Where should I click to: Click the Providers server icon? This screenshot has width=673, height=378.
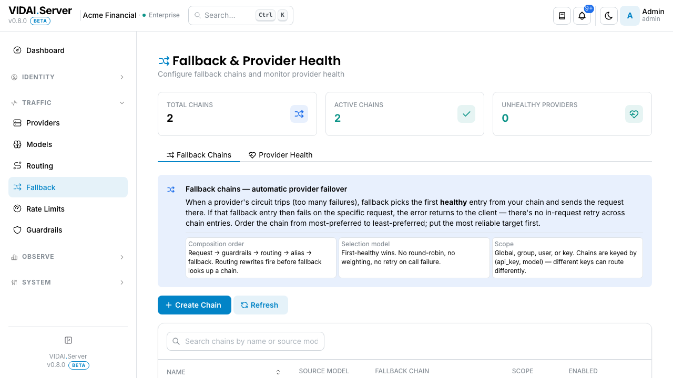[x=17, y=123]
